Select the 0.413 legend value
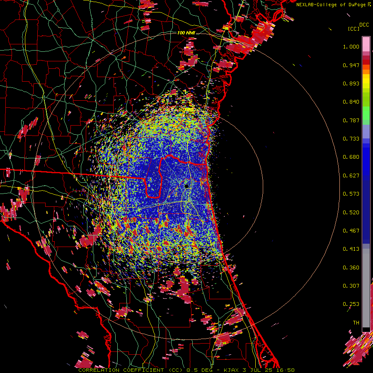 coord(351,249)
